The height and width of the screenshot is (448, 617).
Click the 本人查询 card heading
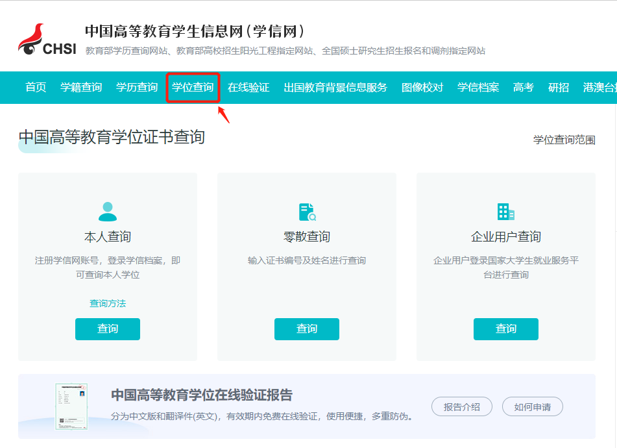(x=108, y=236)
